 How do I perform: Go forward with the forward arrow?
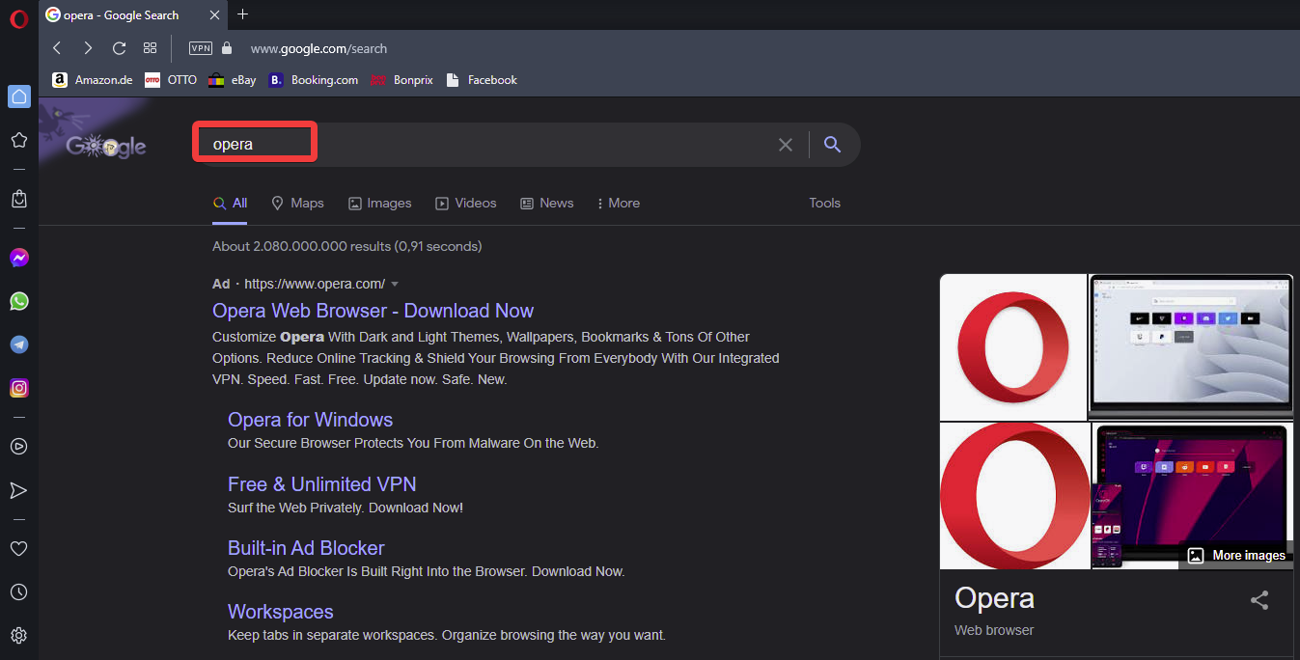[x=88, y=48]
